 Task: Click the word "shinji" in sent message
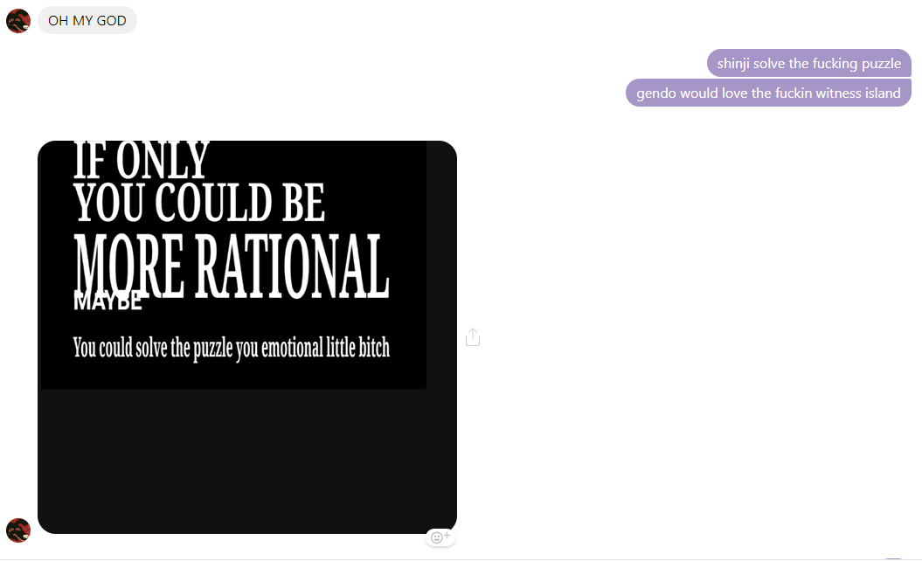[x=733, y=63]
